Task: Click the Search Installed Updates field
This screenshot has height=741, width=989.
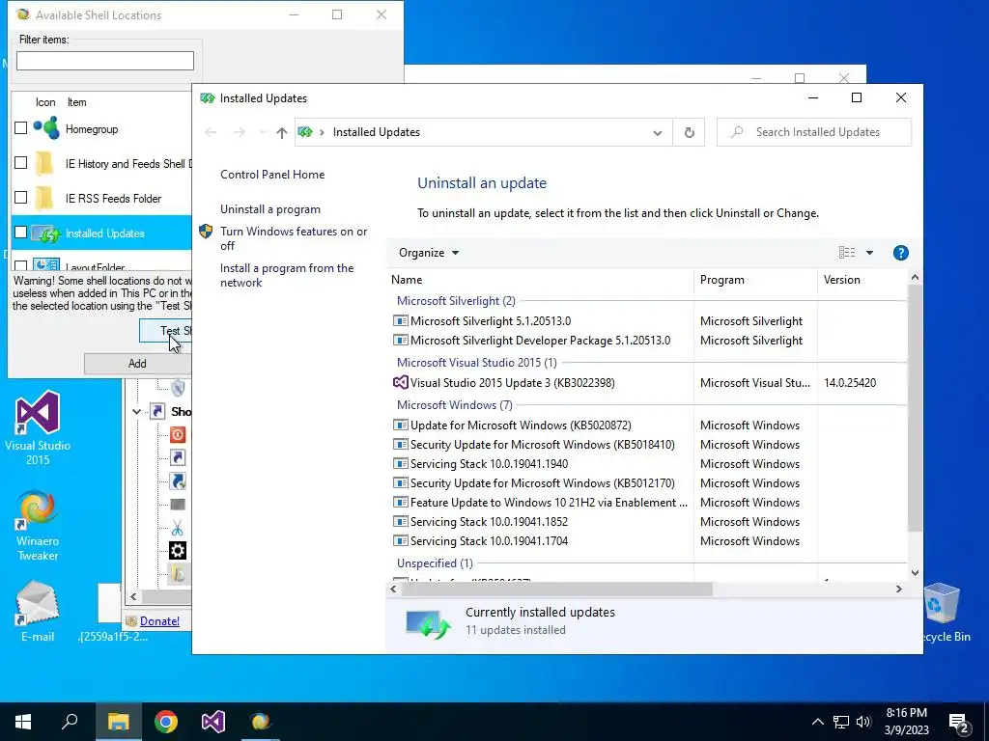Action: tap(813, 132)
